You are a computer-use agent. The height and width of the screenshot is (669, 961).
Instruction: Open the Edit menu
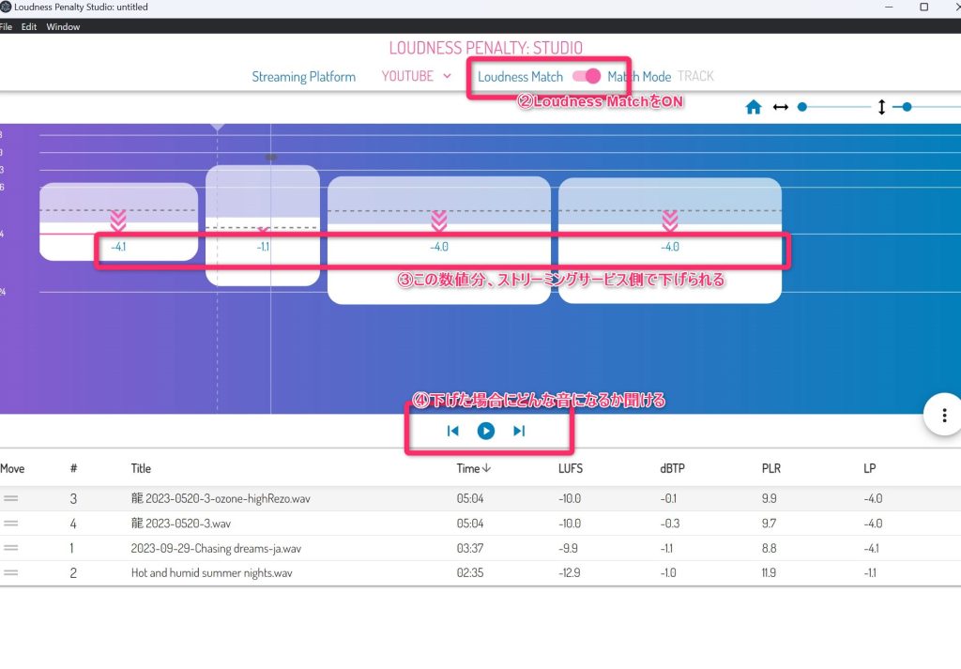pos(29,27)
